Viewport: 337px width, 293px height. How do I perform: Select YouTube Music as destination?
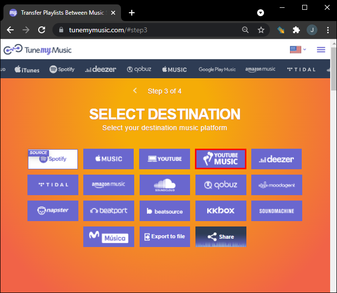click(220, 159)
